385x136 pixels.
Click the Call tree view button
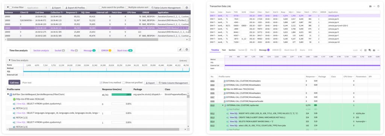(14, 83)
